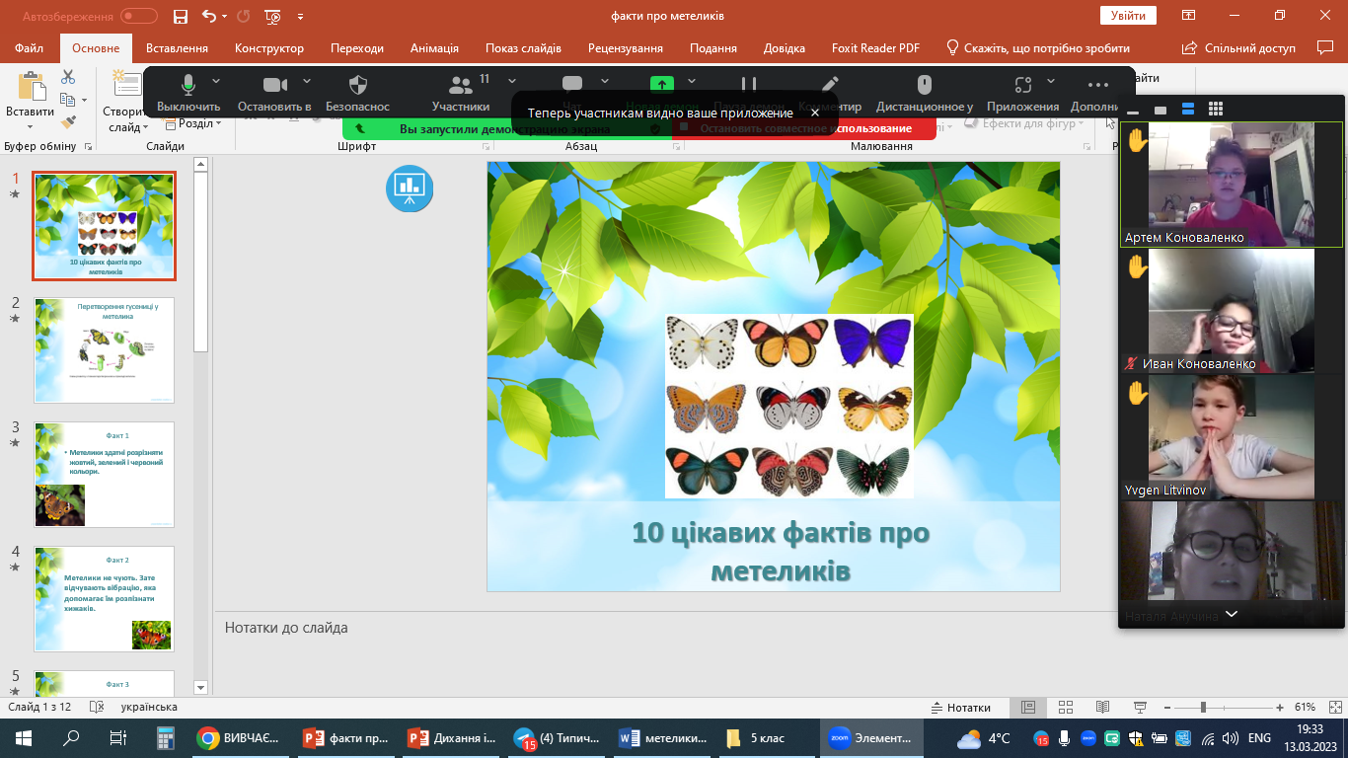Switch to the Вставлення tab
1348x758 pixels.
[x=177, y=48]
